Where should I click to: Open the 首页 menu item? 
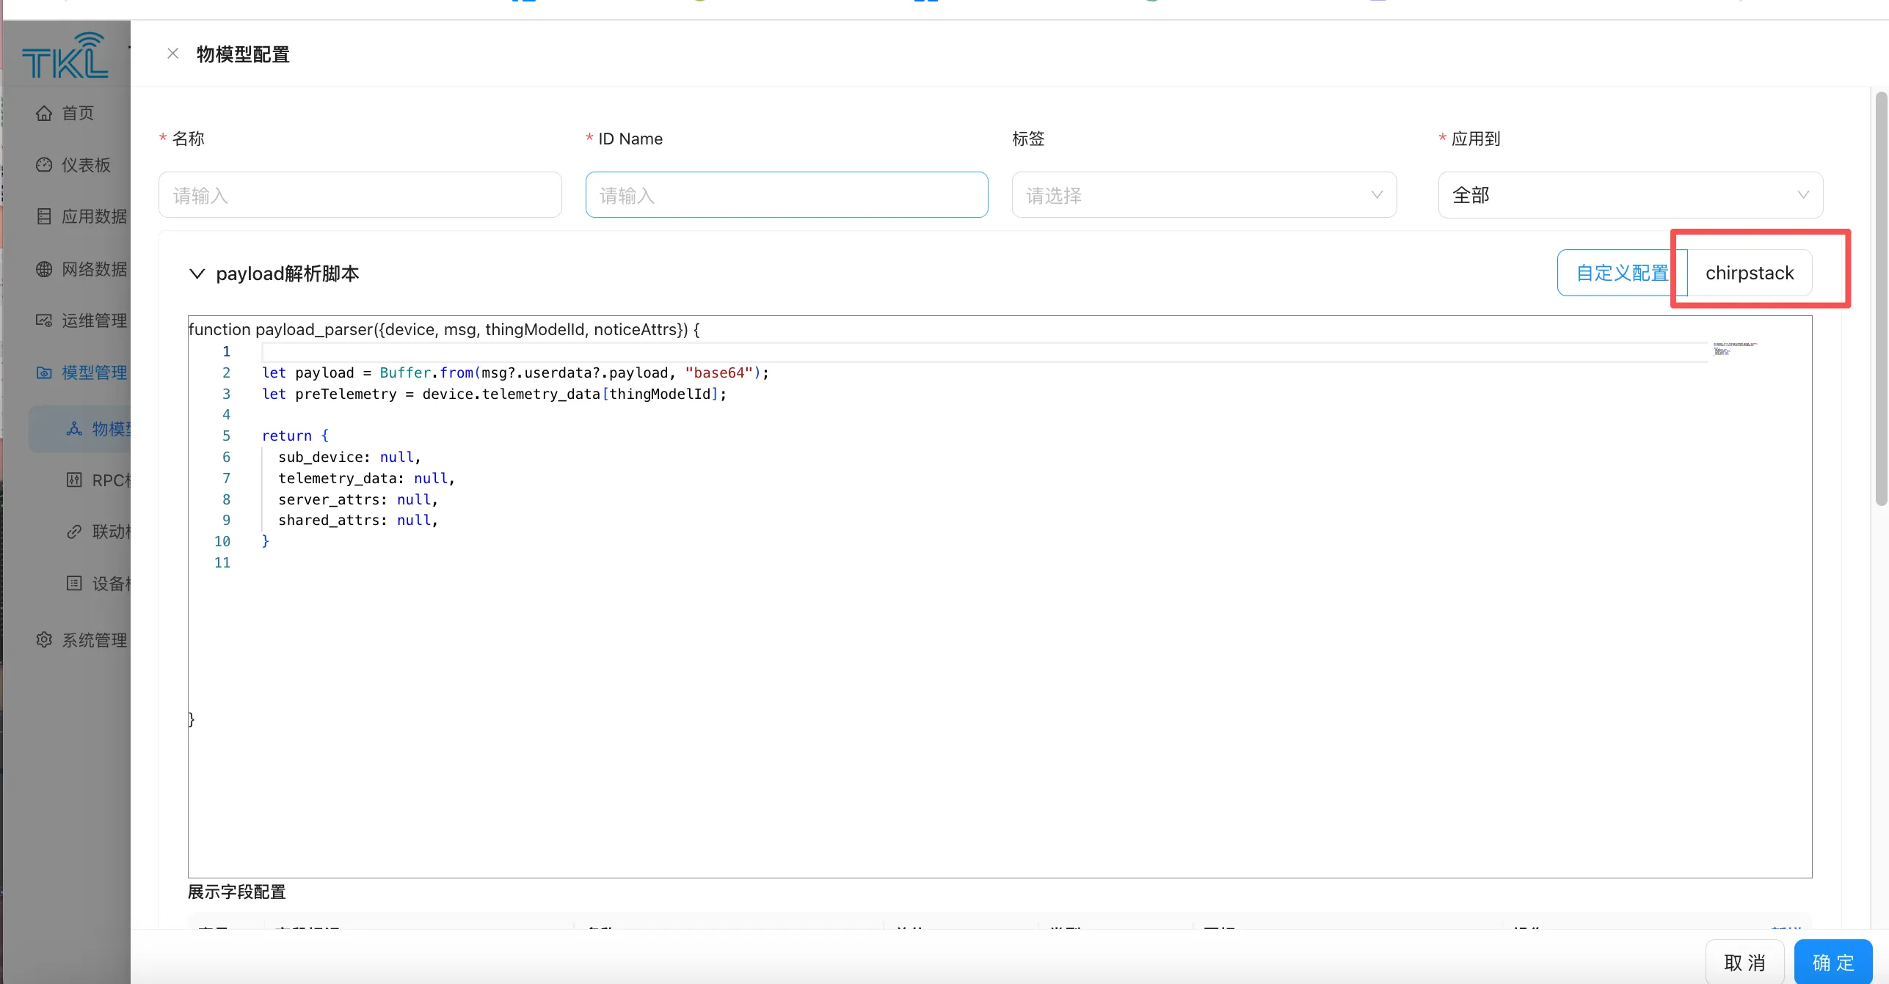pyautogui.click(x=78, y=113)
